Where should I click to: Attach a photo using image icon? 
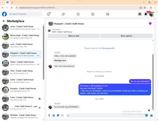54,116
